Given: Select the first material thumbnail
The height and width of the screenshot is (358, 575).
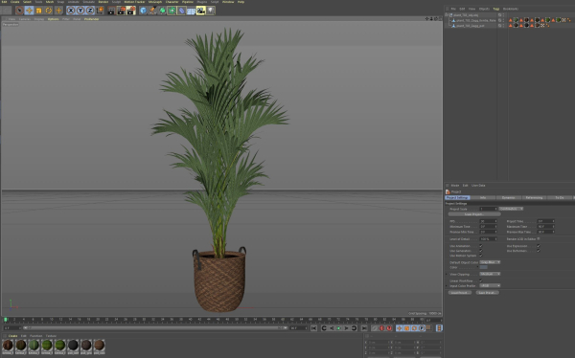Looking at the screenshot, I should tap(8, 346).
